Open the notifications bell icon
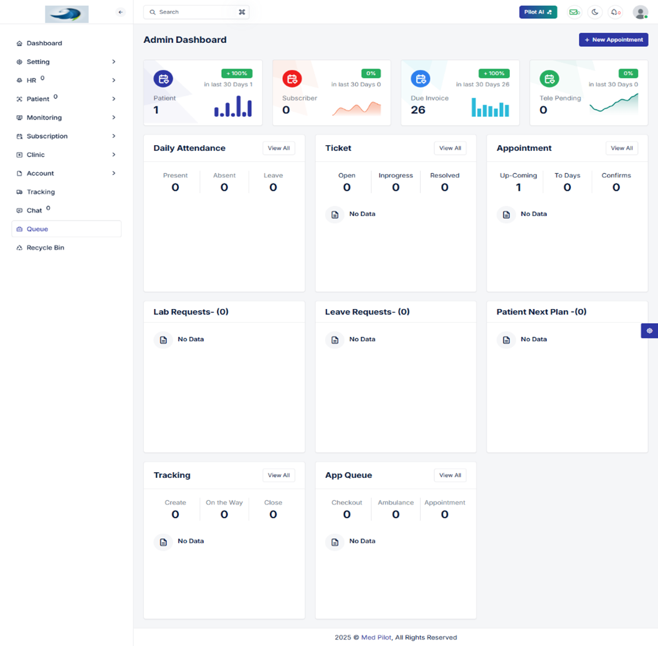This screenshot has width=658, height=646. point(615,12)
